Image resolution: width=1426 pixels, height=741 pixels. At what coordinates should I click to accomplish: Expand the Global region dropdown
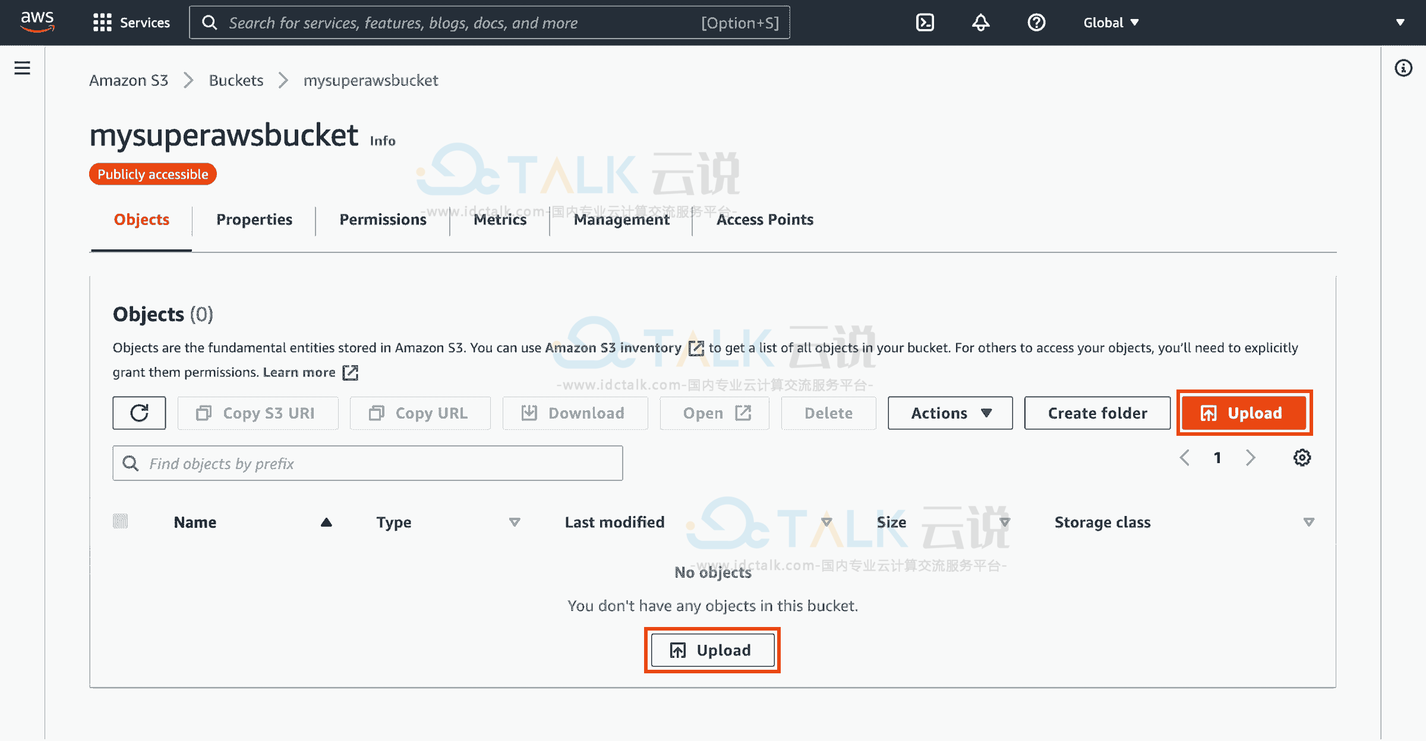tap(1110, 23)
